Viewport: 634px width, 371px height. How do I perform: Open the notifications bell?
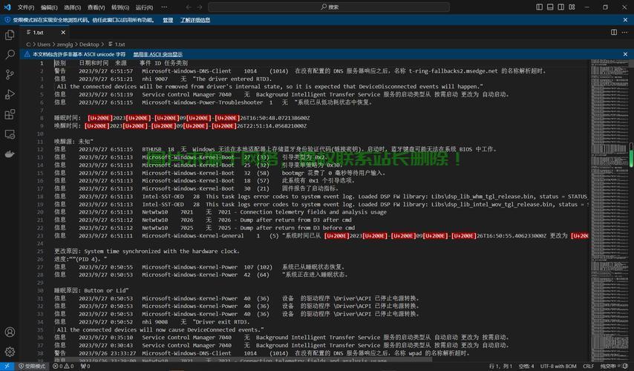(x=626, y=366)
